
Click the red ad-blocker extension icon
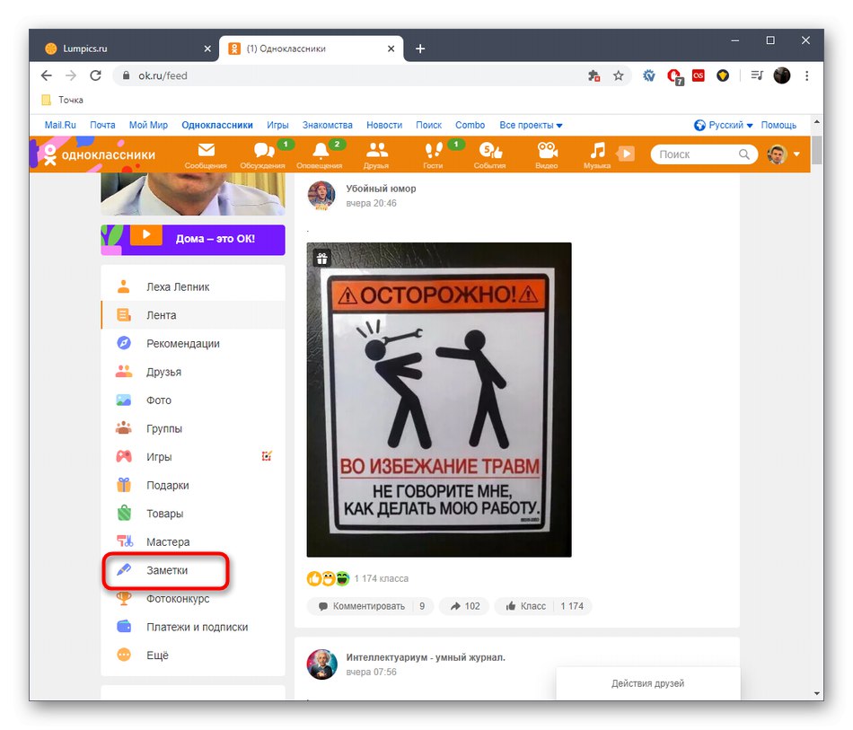pyautogui.click(x=674, y=76)
